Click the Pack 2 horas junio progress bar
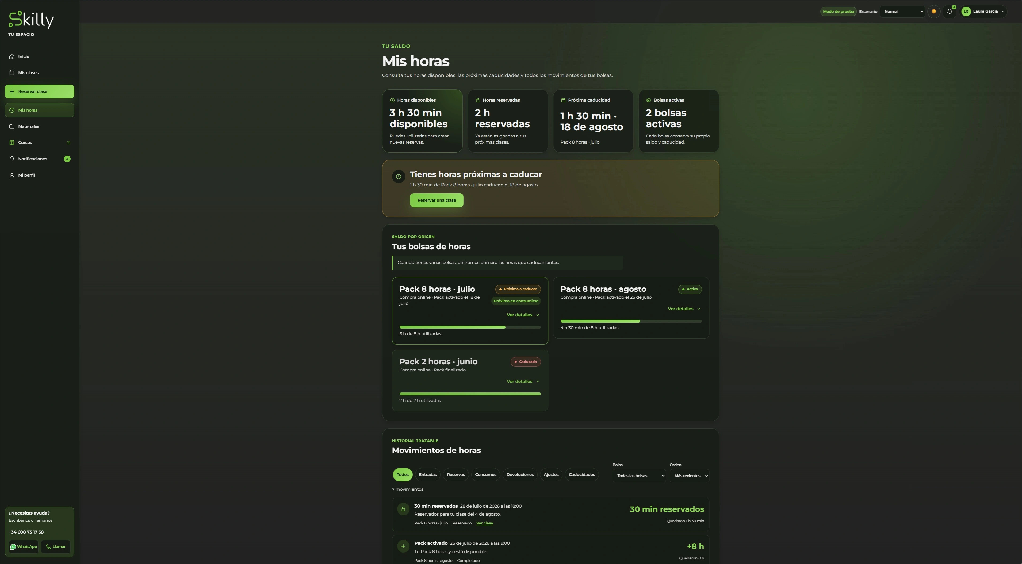 [x=470, y=394]
